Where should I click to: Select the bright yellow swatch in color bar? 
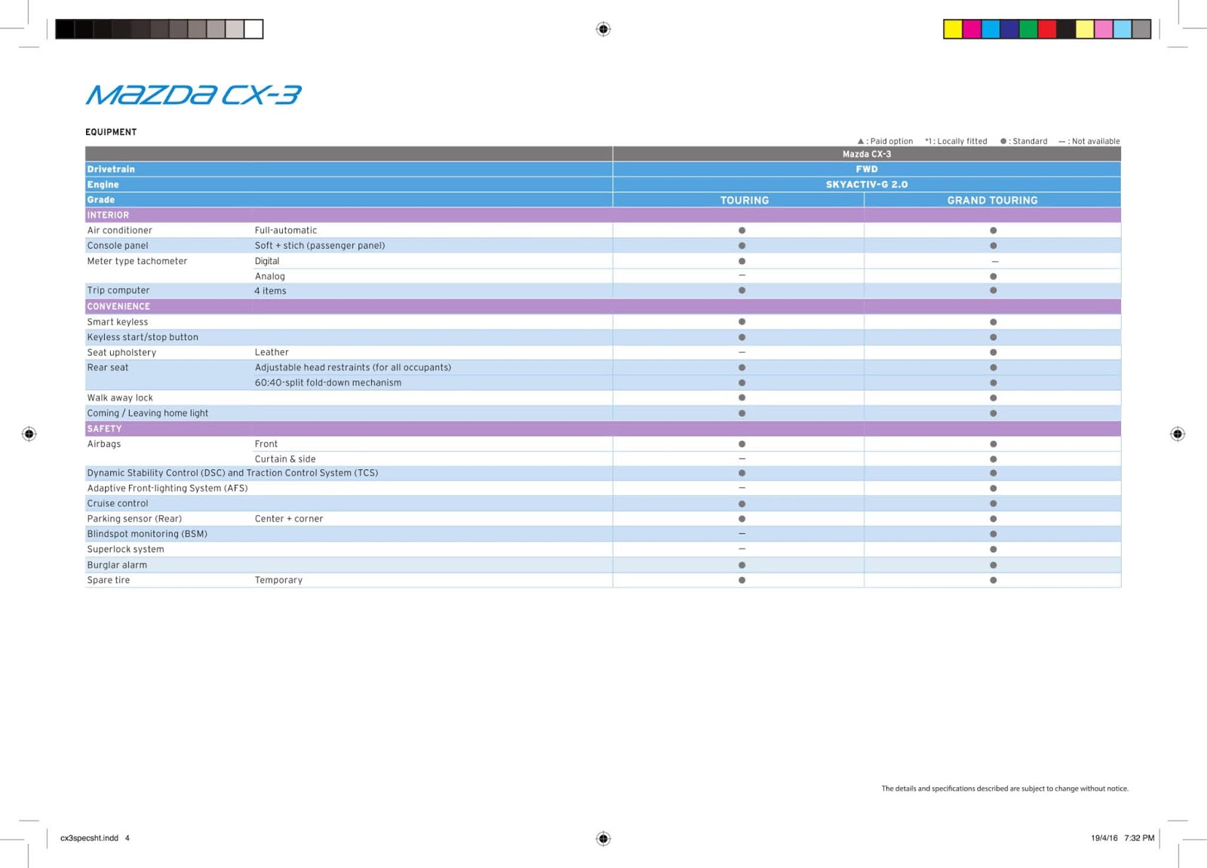953,29
